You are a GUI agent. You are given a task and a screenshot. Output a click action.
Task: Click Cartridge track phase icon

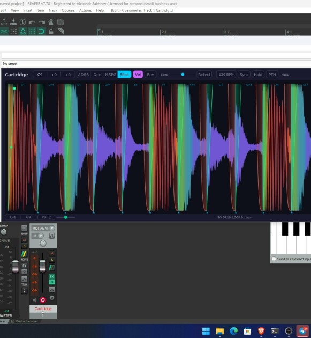[52, 298]
